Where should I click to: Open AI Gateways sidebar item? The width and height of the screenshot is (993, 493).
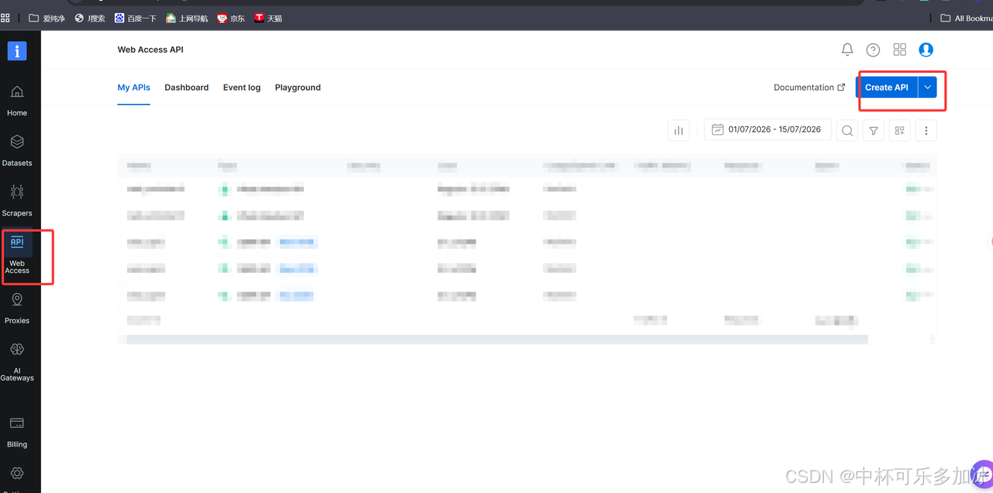point(17,363)
